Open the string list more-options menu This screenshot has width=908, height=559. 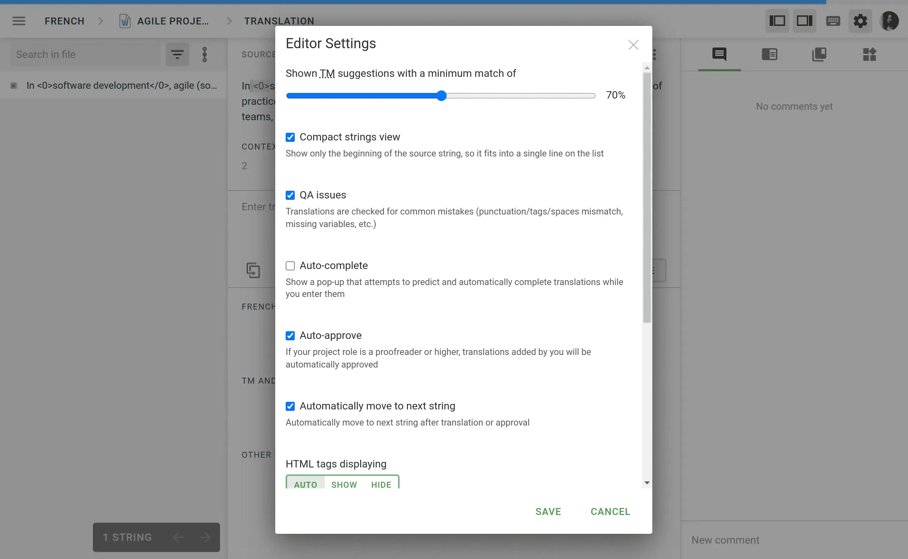(x=205, y=55)
